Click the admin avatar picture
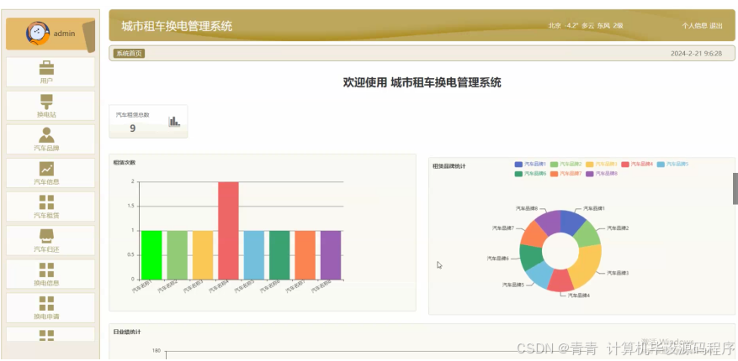This screenshot has width=738, height=361. coord(38,34)
